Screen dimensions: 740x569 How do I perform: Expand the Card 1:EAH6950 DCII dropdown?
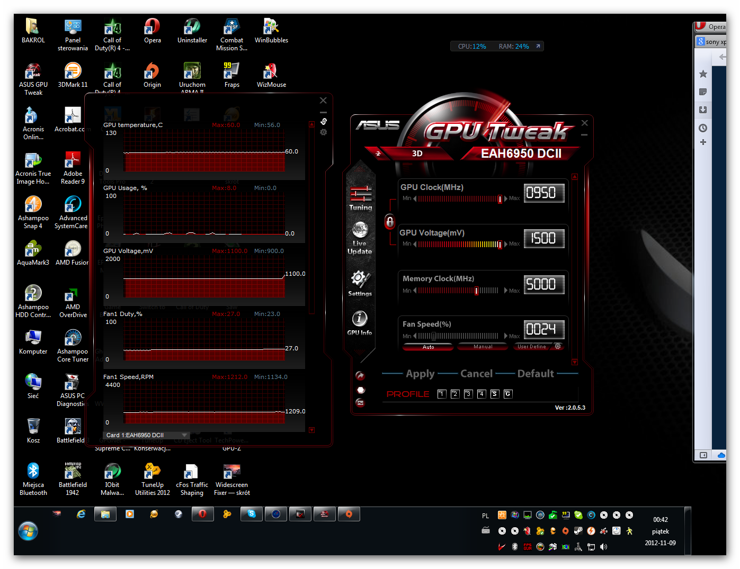point(184,435)
